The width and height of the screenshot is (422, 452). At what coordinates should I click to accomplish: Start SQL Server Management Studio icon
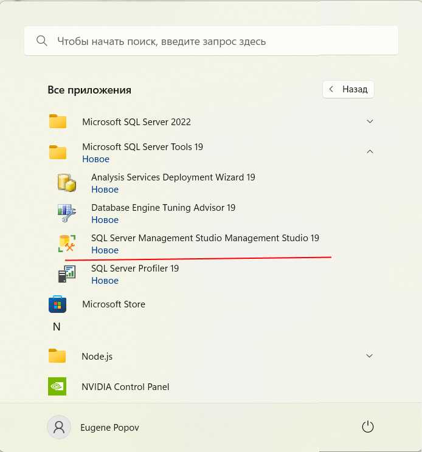67,244
